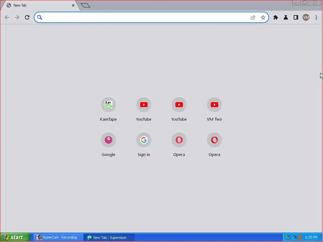Go forward with the forward arrow
Screen dimensions: 323x242
tap(17, 18)
